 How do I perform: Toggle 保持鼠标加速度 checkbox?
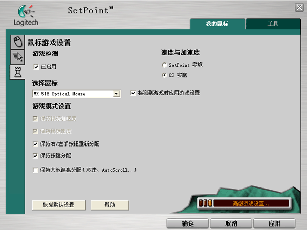tap(35, 119)
